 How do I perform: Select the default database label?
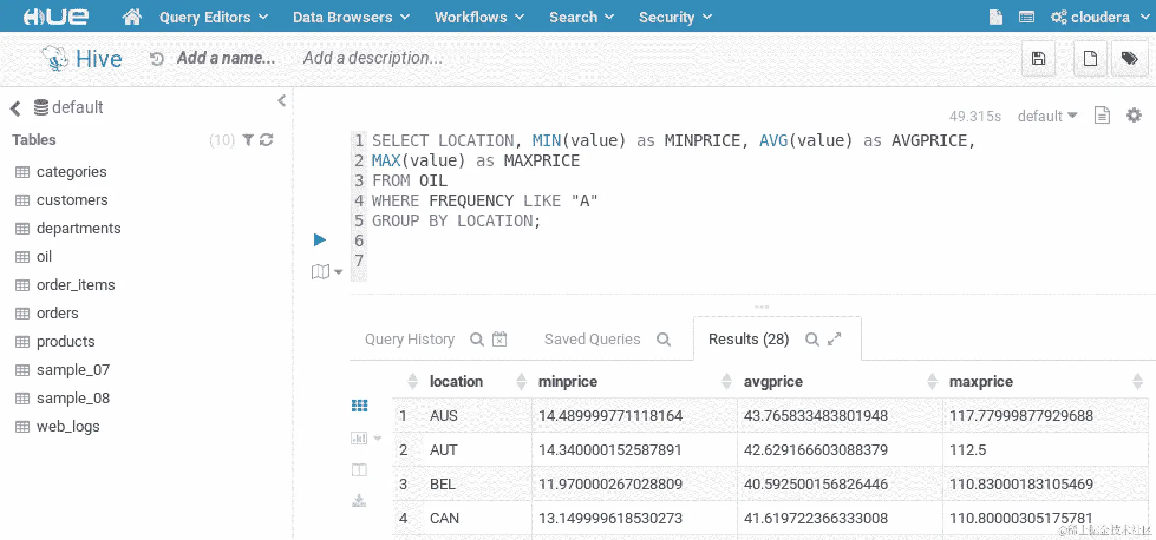(x=77, y=107)
